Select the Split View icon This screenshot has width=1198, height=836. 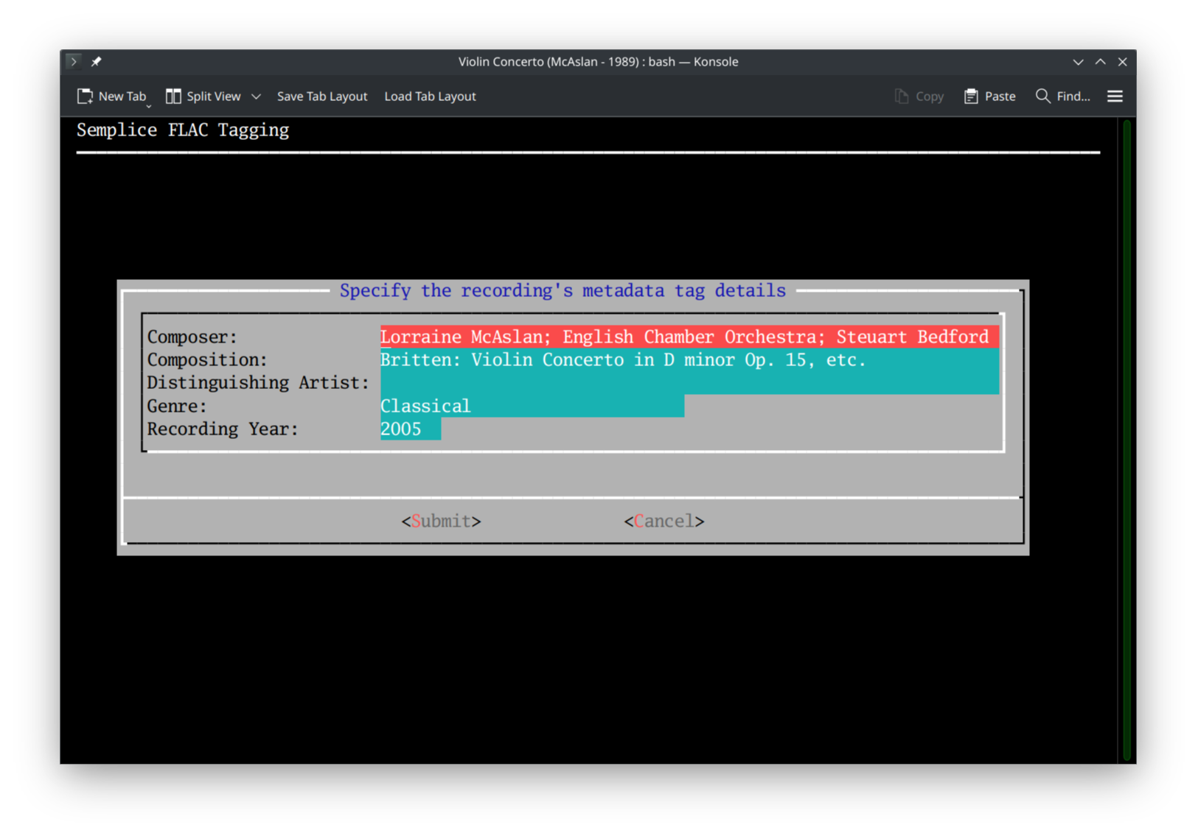click(174, 96)
